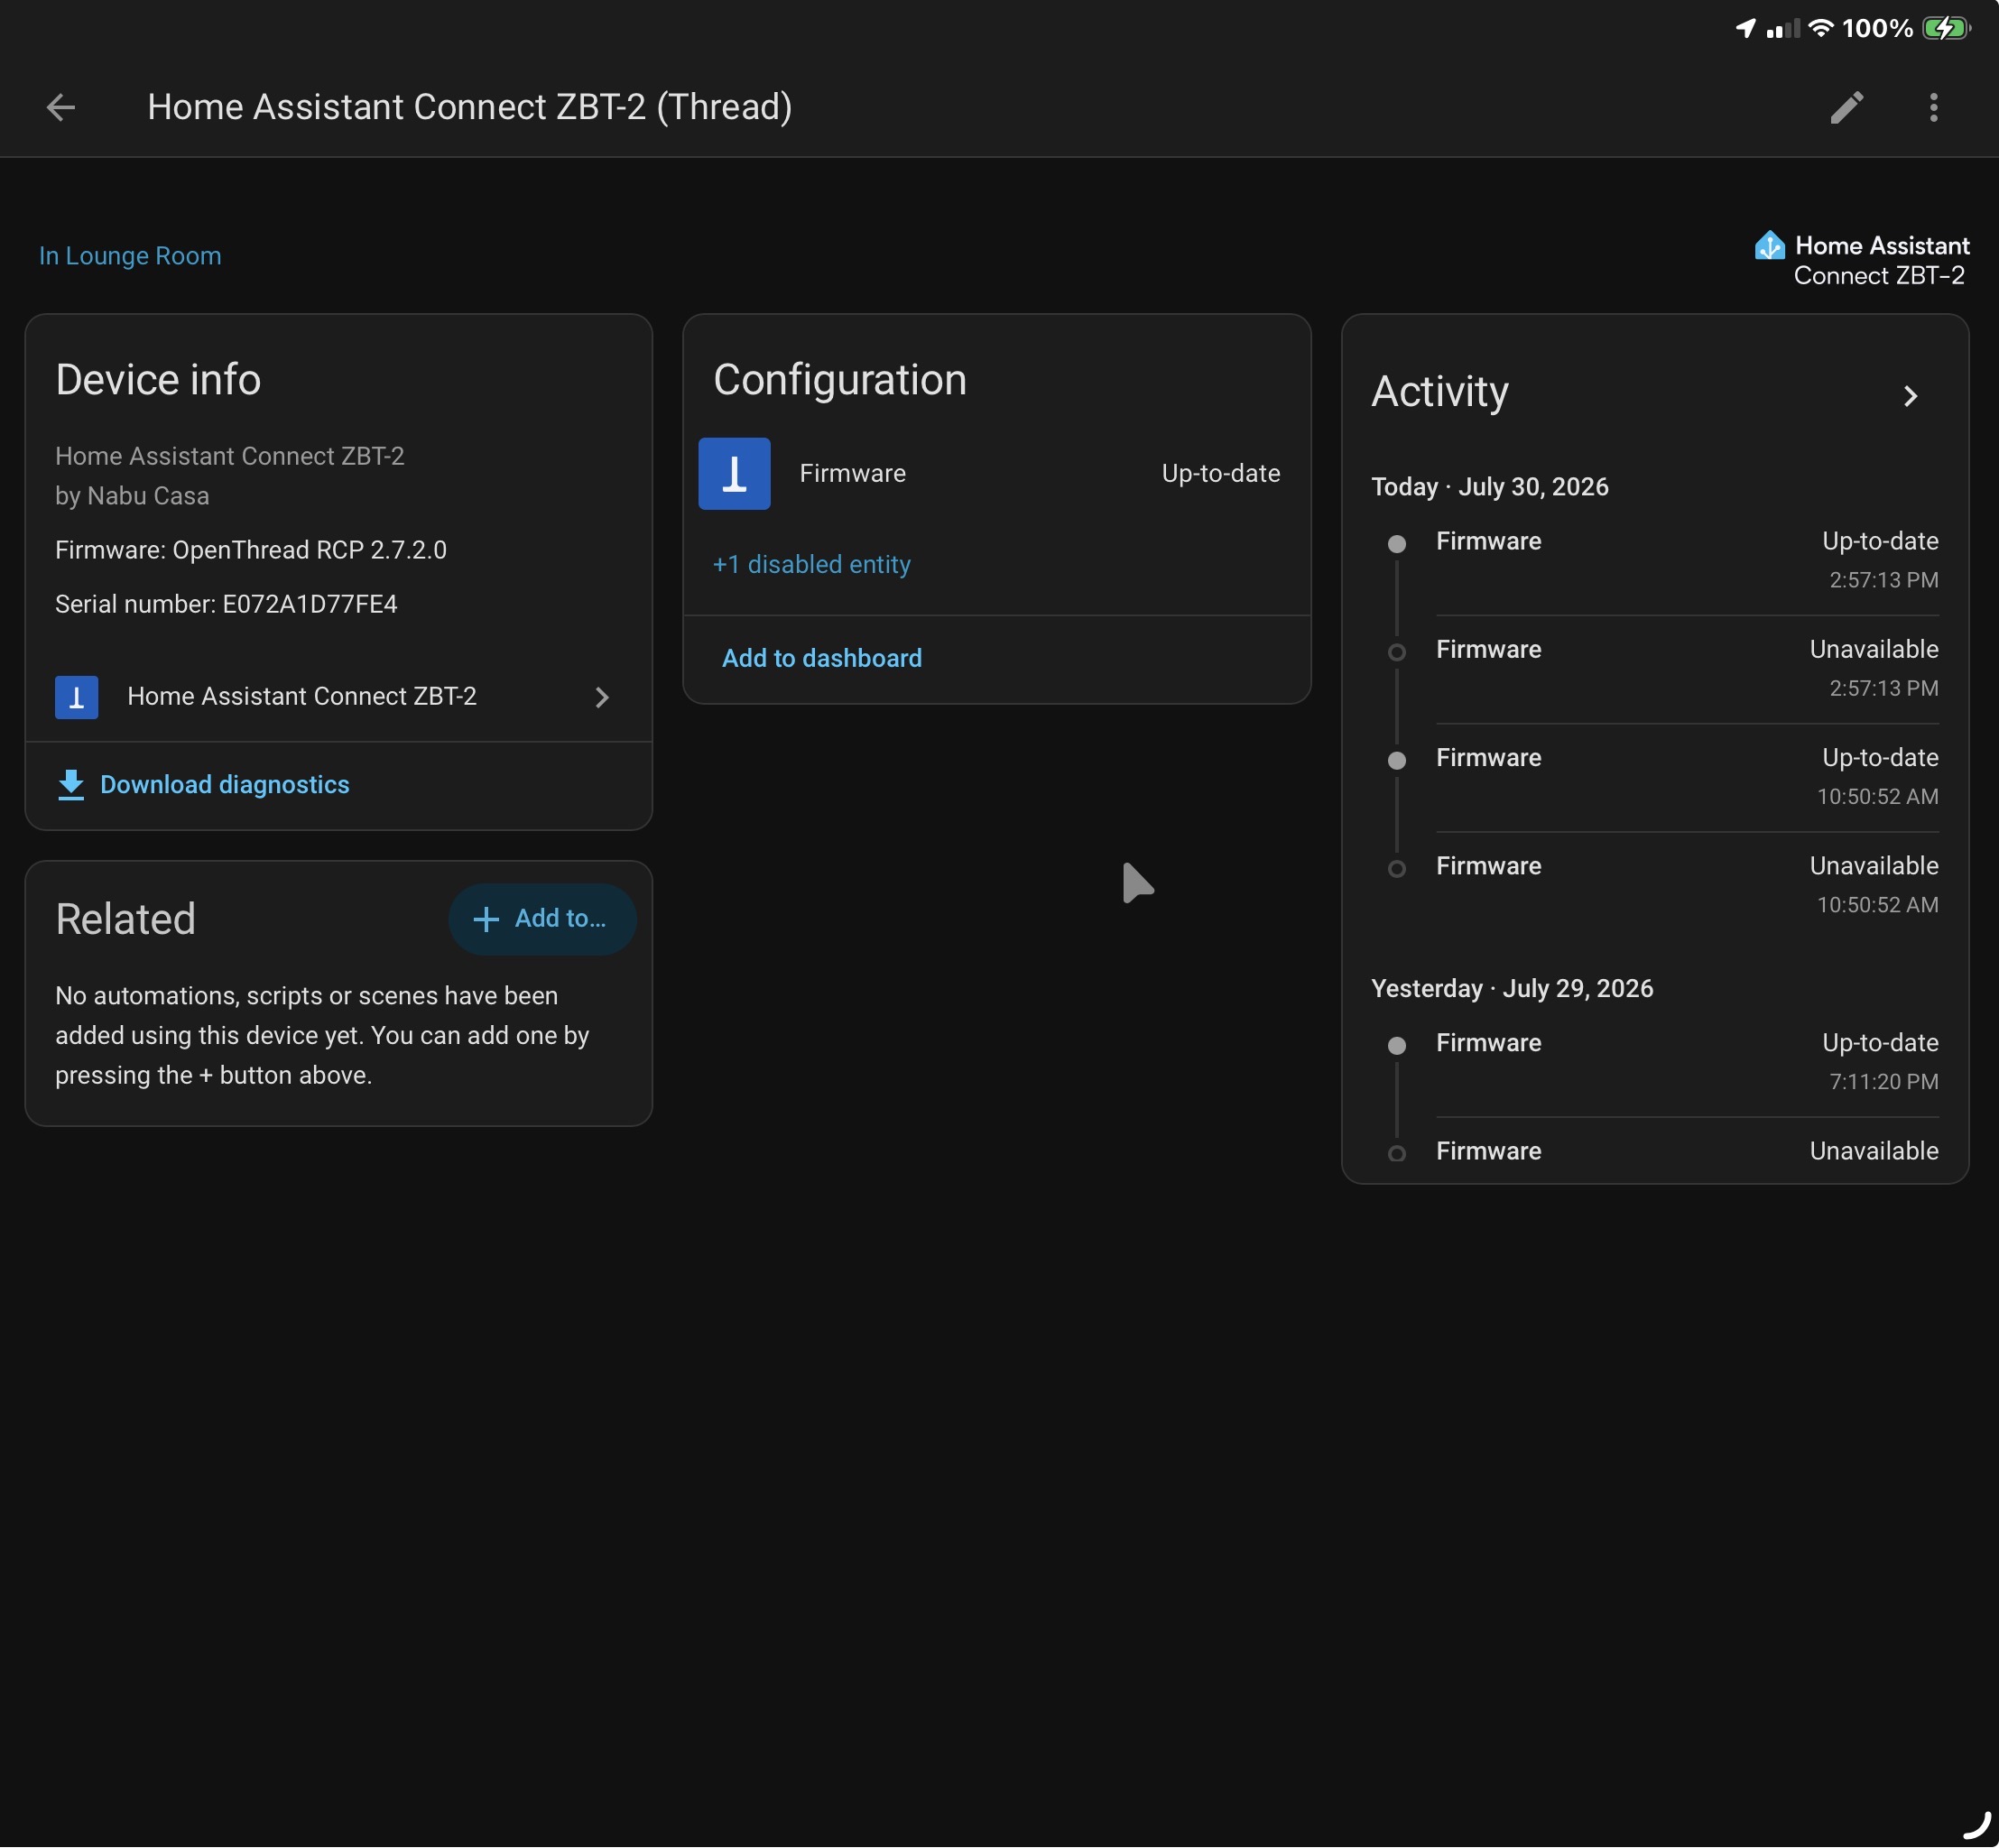Click 'Firmware: OpenThread RCP 2.7.2.0' text

click(251, 550)
